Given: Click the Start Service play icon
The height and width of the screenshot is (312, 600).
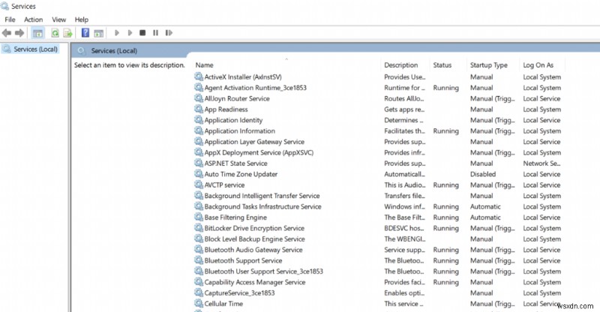Looking at the screenshot, I should pos(117,33).
